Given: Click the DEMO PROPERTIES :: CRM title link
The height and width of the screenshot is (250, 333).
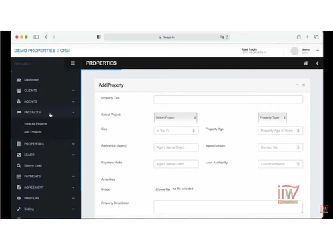Looking at the screenshot, I should click(x=42, y=51).
